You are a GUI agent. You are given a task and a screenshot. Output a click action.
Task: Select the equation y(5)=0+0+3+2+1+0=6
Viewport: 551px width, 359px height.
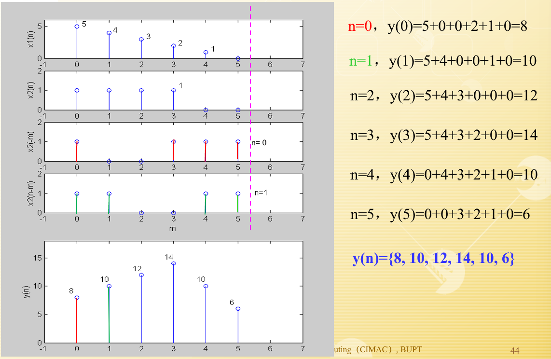[460, 214]
